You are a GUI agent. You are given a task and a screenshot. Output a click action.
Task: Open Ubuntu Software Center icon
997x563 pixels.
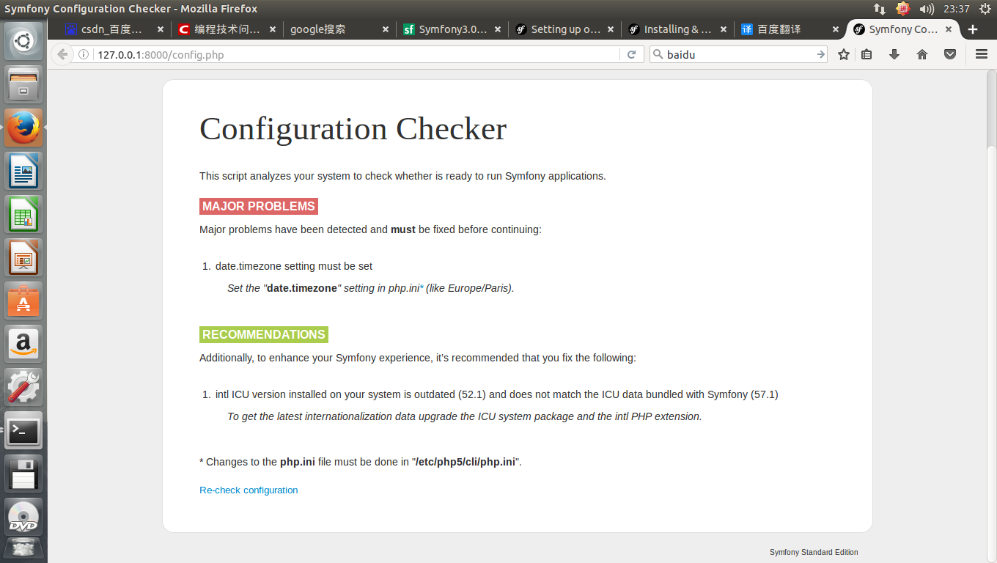point(24,301)
